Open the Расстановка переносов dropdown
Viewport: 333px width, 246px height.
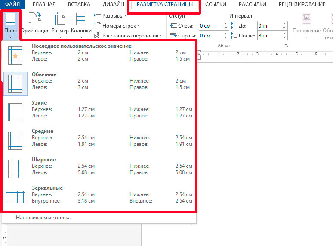pyautogui.click(x=128, y=35)
